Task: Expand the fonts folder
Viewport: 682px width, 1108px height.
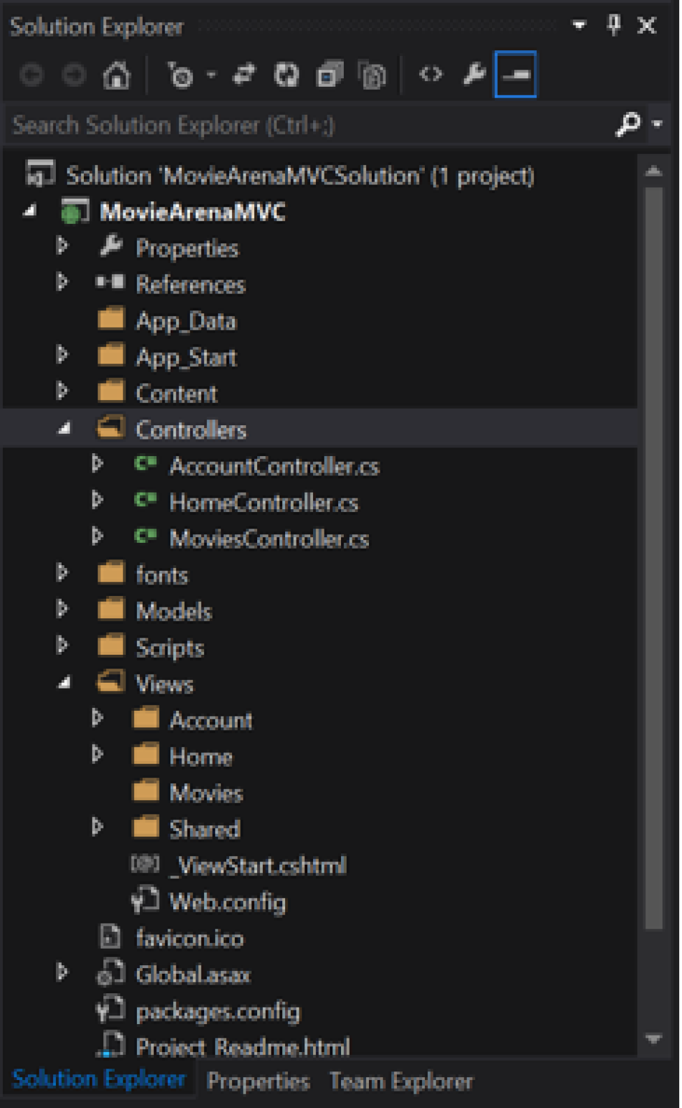Action: tap(62, 573)
